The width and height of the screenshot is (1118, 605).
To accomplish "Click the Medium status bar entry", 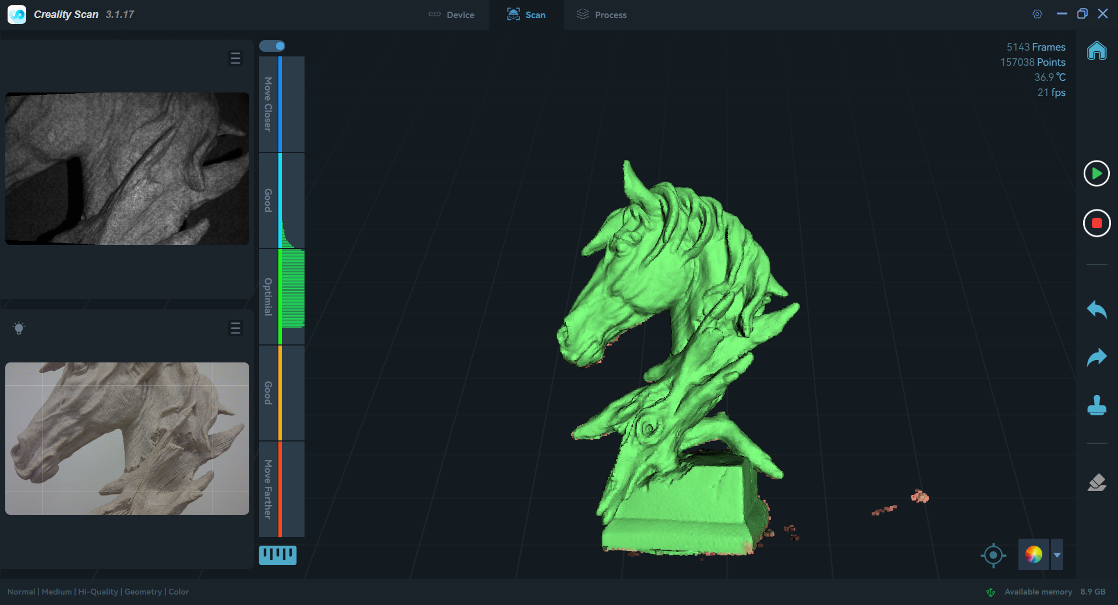I will (56, 592).
